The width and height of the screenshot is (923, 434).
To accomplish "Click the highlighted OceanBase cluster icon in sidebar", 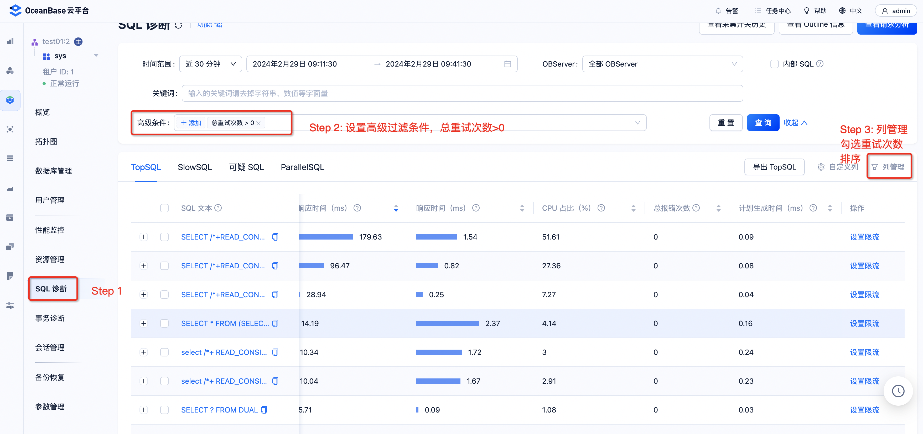I will [10, 100].
